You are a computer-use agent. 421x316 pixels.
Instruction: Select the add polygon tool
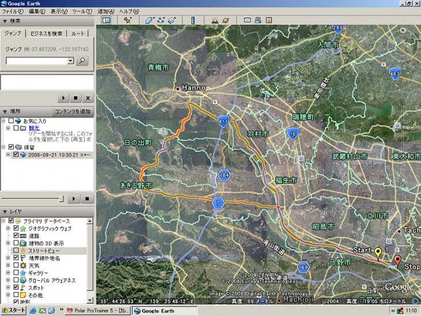(x=149, y=20)
